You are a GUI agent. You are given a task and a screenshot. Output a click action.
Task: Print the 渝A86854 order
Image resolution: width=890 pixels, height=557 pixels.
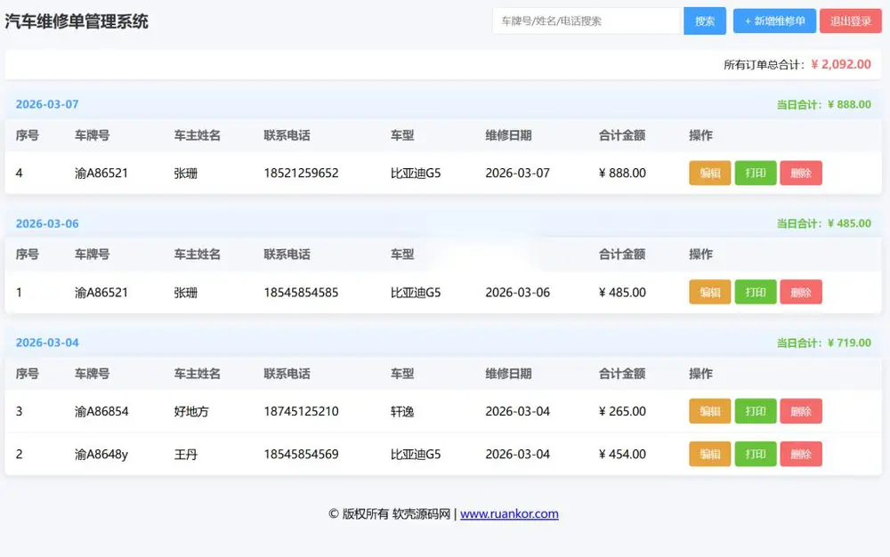click(x=756, y=411)
